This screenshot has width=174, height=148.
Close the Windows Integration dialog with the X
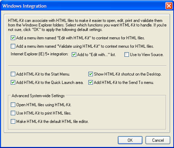pos(169,6)
